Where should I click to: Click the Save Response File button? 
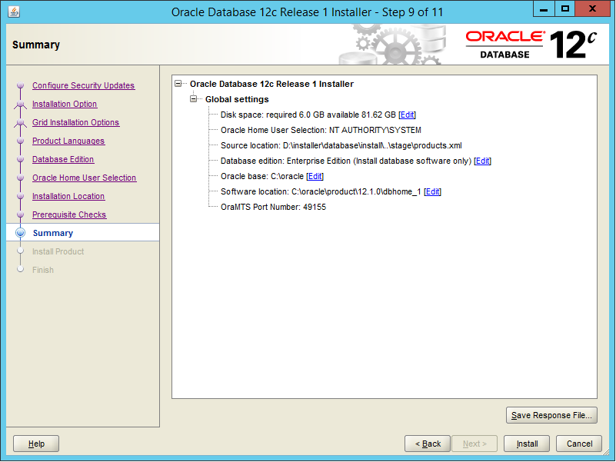tap(551, 415)
